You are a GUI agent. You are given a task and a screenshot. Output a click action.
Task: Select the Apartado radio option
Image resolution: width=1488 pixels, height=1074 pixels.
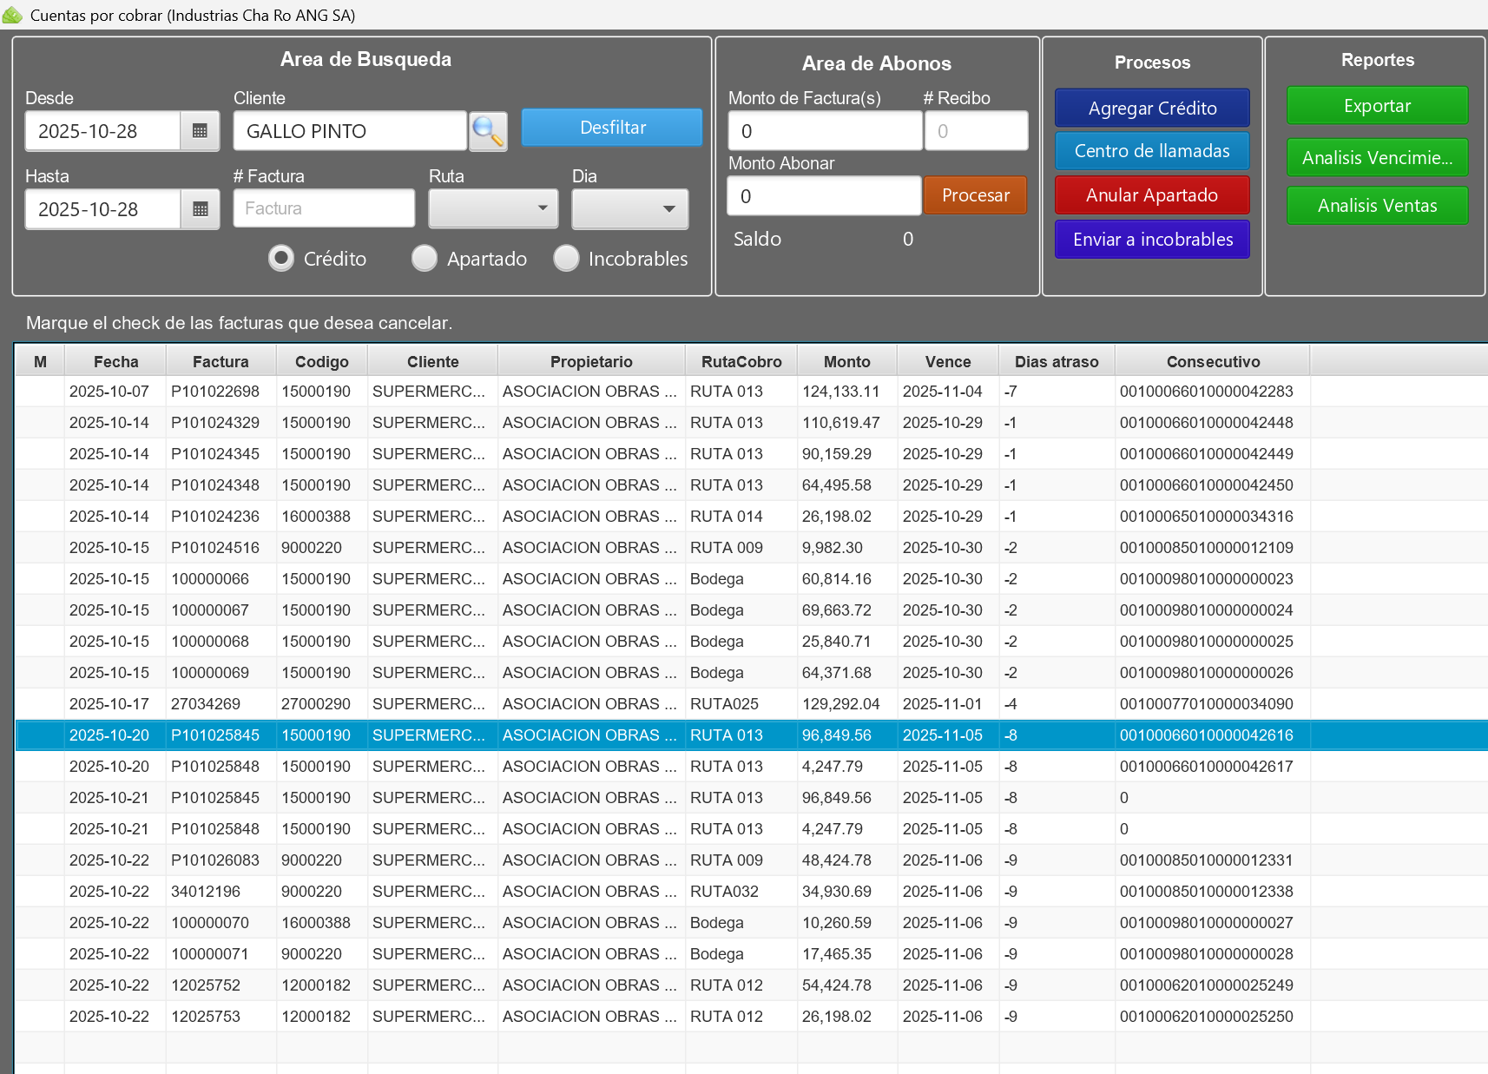tap(425, 259)
